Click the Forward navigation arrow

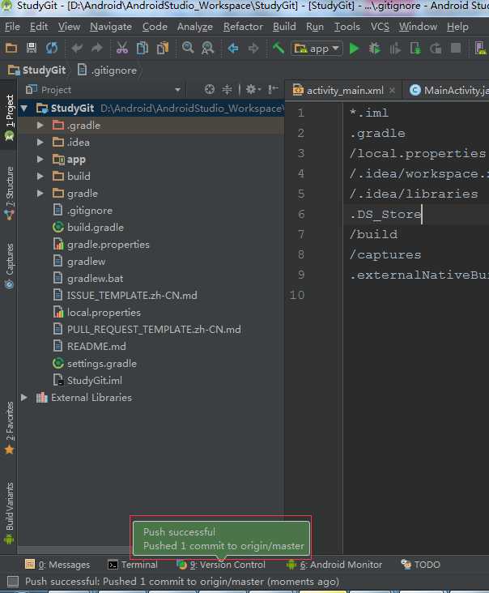(x=253, y=48)
